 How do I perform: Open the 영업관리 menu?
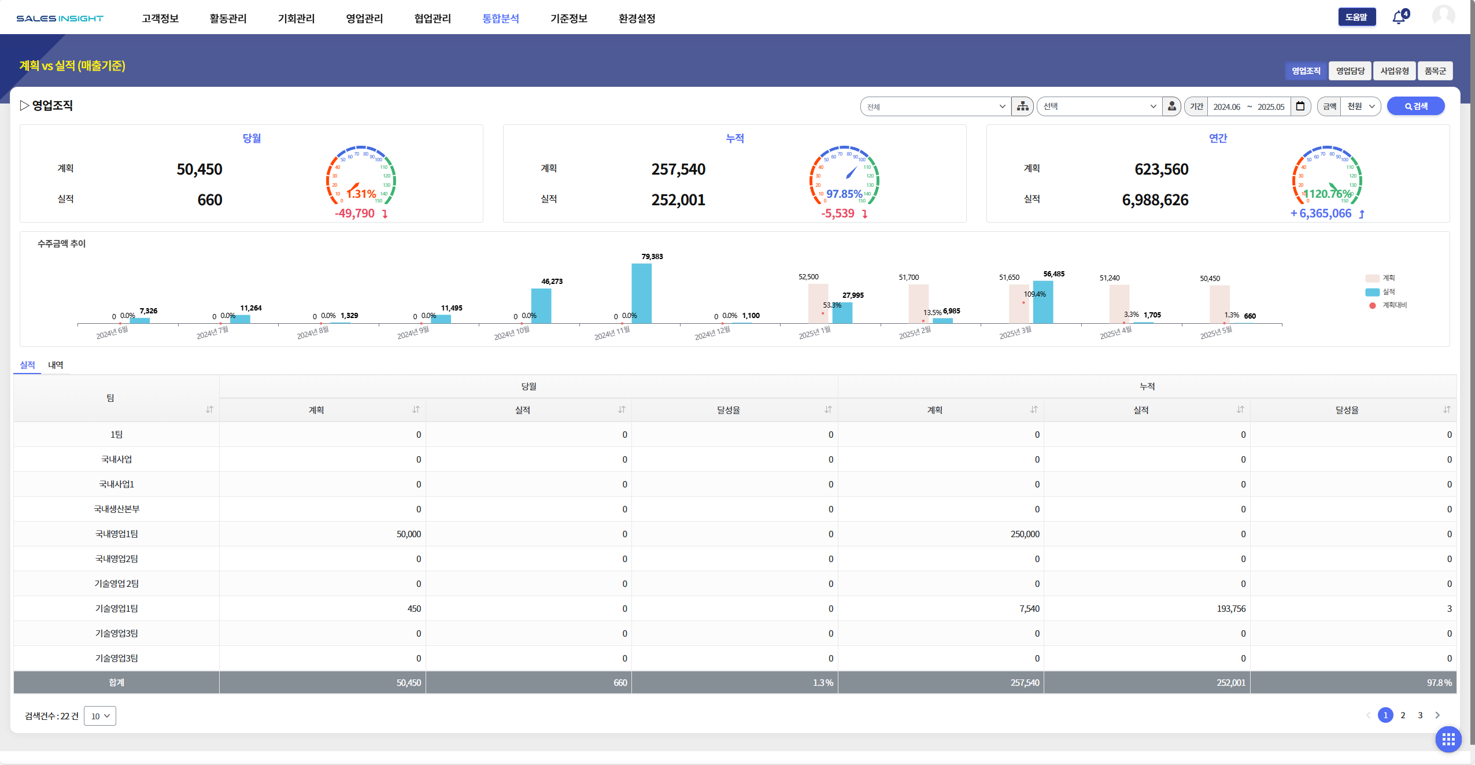coord(364,19)
